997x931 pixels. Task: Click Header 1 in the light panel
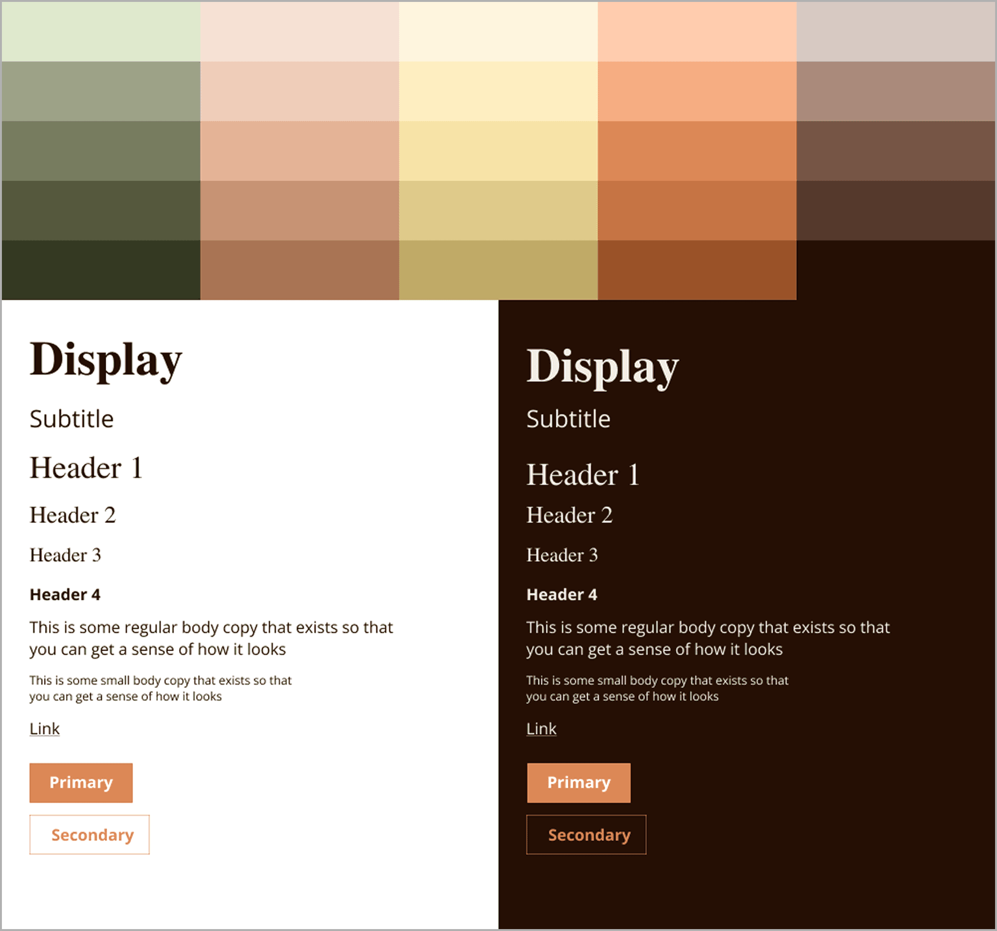tap(86, 468)
